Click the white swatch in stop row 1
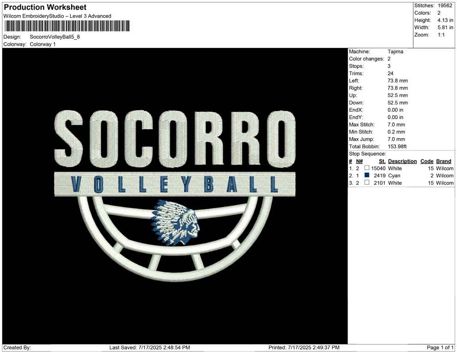Viewport: 457px width, 352px height. coord(367,168)
